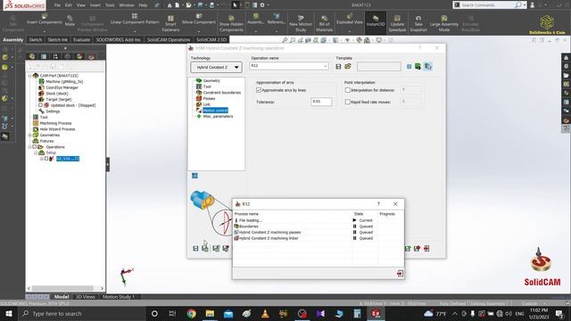Select Link page in parameter list
Viewport: 571px width, 321px height.
pyautogui.click(x=206, y=104)
